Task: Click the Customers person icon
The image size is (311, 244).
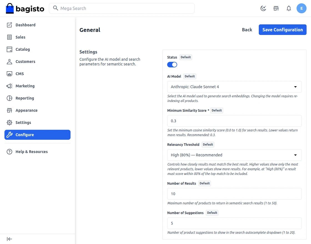Action: pyautogui.click(x=9, y=62)
